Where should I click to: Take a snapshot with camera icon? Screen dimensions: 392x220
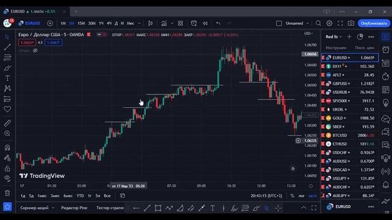pos(351,23)
